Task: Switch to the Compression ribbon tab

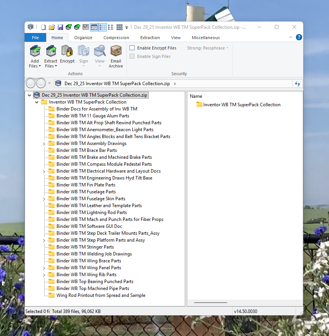Action: (116, 38)
